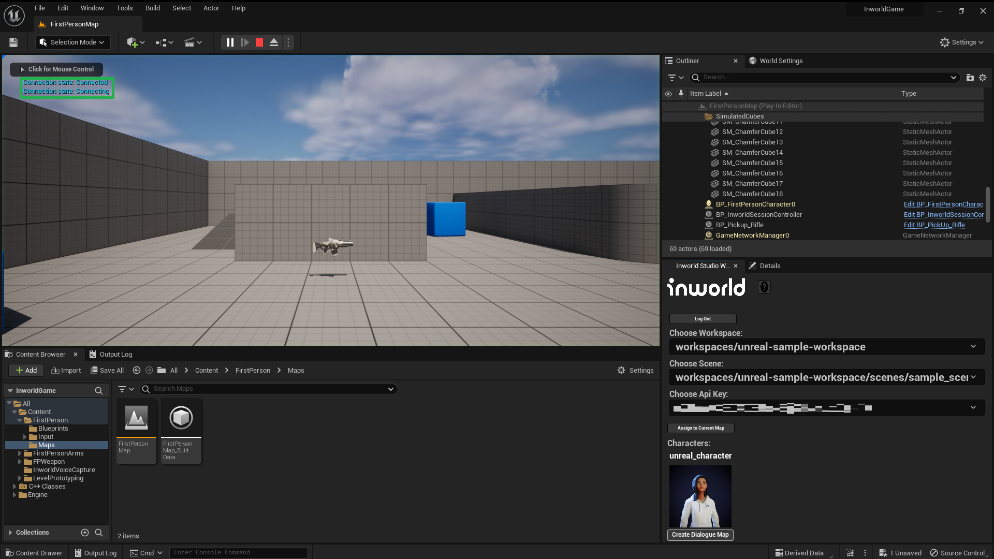
Task: Go back in Content Browser history
Action: (x=137, y=371)
